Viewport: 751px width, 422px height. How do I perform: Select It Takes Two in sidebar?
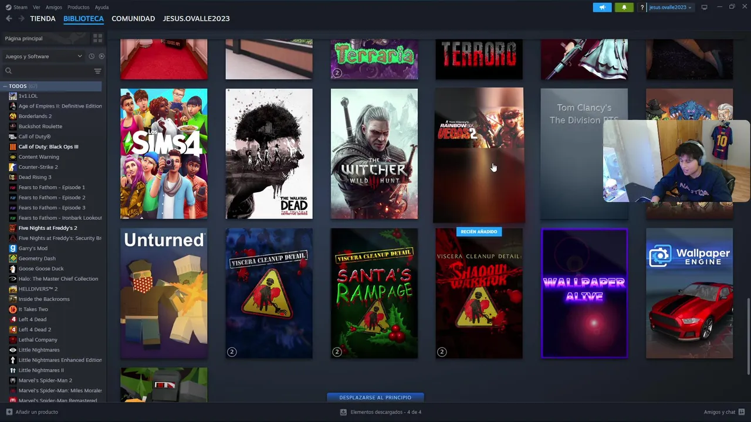point(33,309)
